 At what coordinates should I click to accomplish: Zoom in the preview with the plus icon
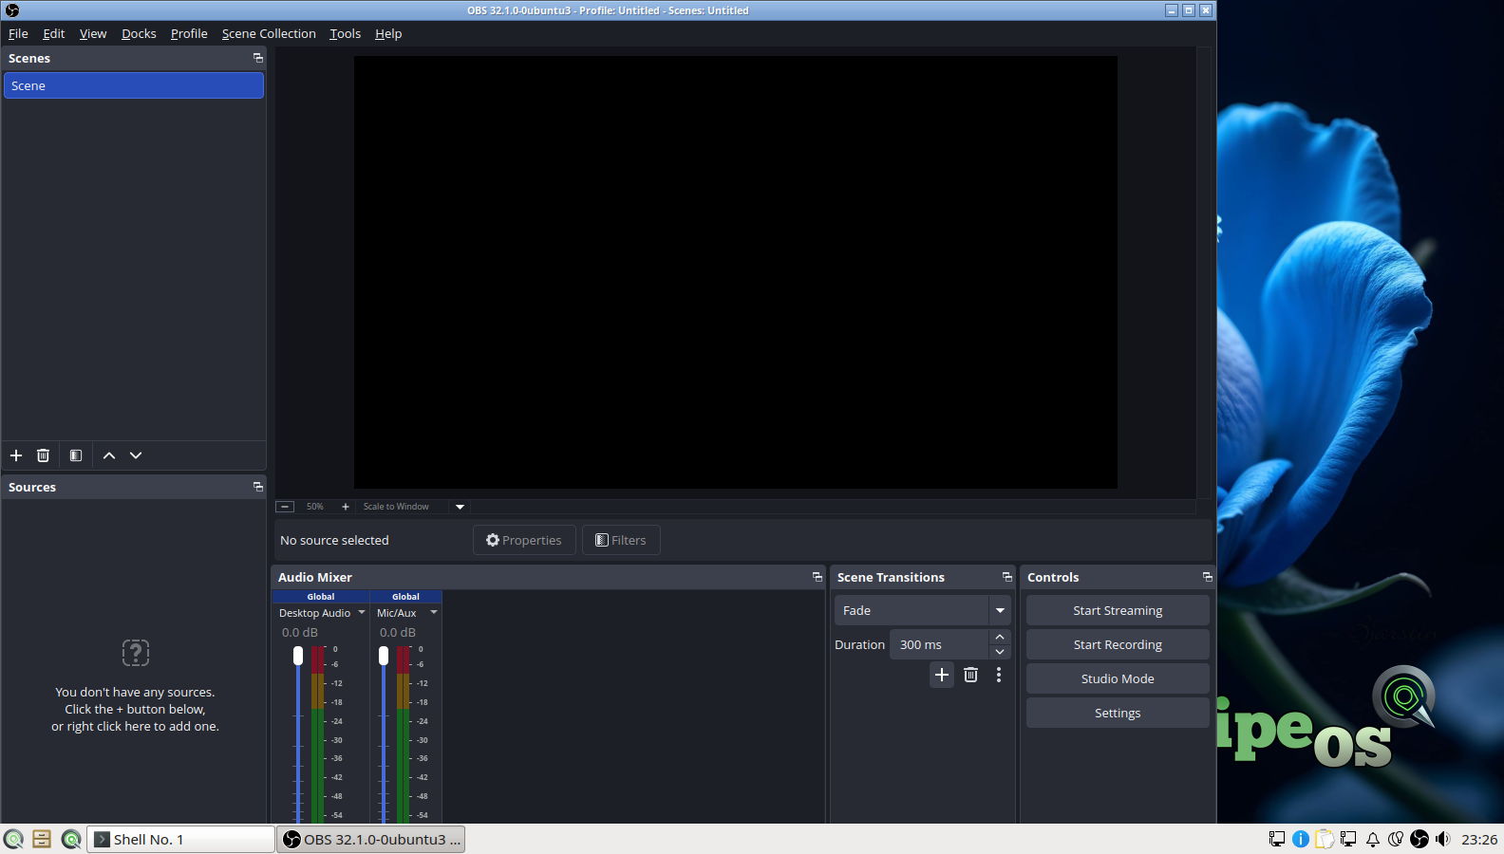point(346,507)
